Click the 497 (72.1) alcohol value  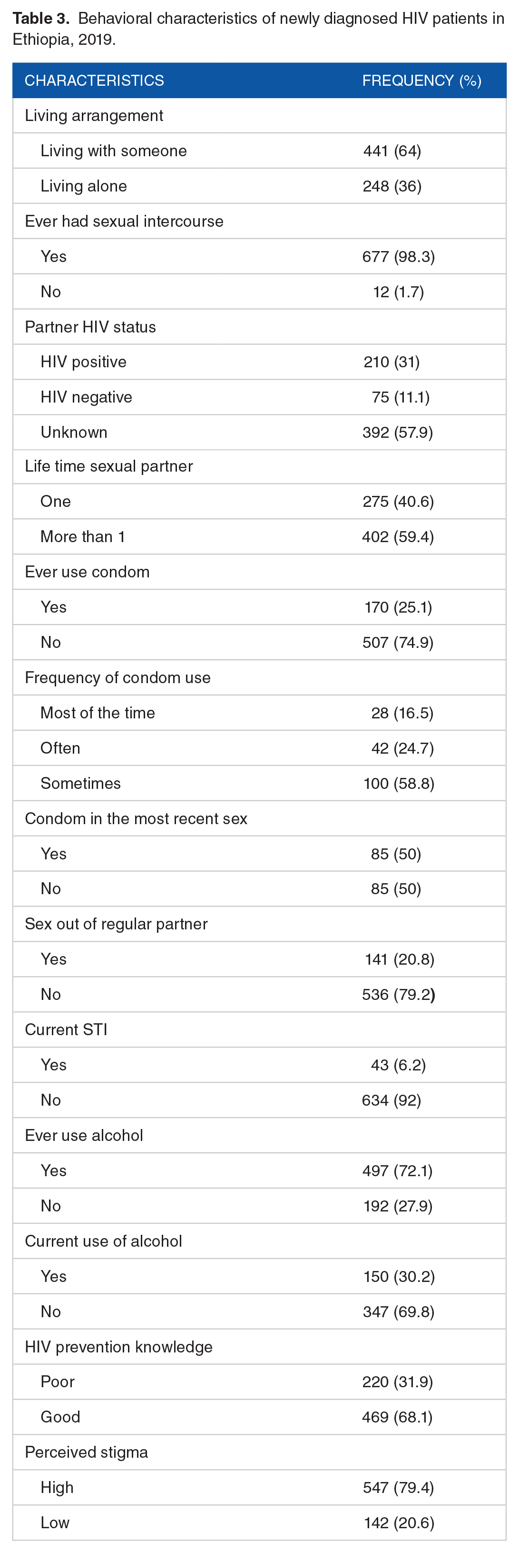pos(397,1170)
